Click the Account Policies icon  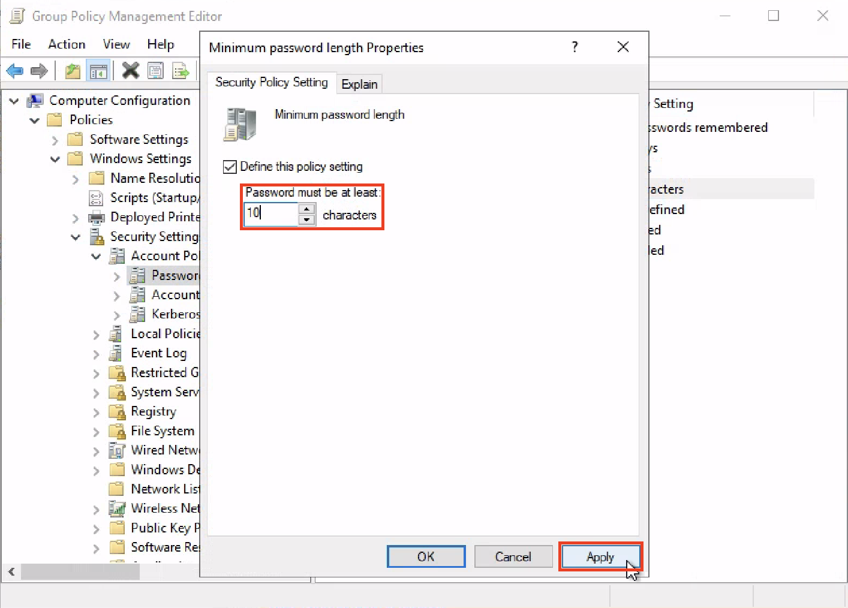117,256
